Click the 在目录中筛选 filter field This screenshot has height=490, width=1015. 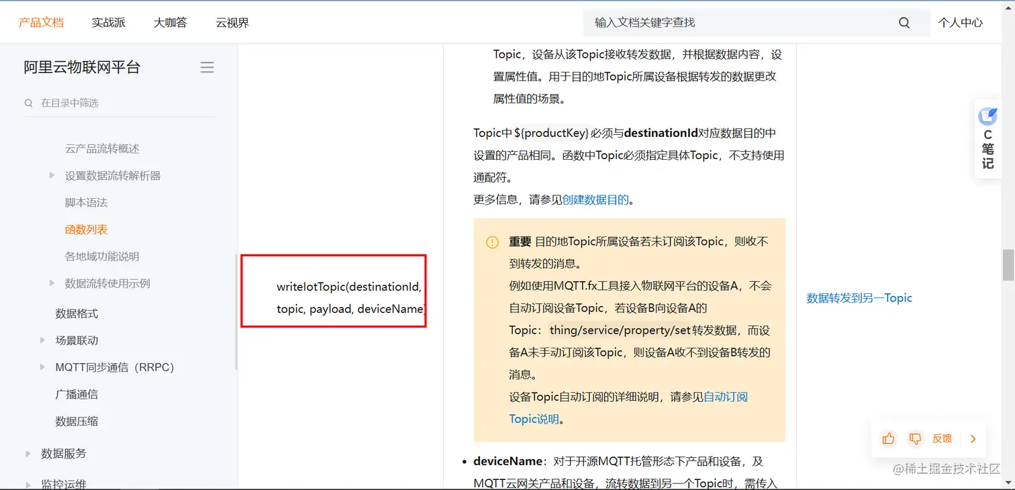coord(119,103)
